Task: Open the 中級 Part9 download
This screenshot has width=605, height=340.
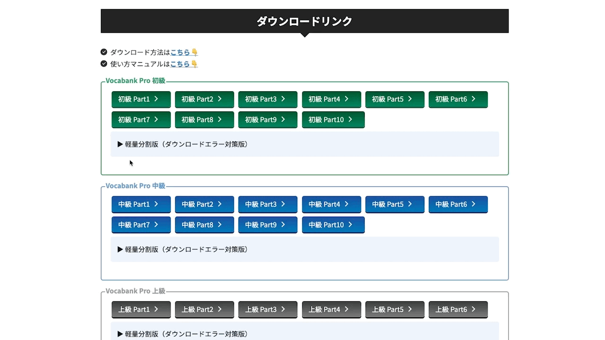Action: click(x=268, y=225)
